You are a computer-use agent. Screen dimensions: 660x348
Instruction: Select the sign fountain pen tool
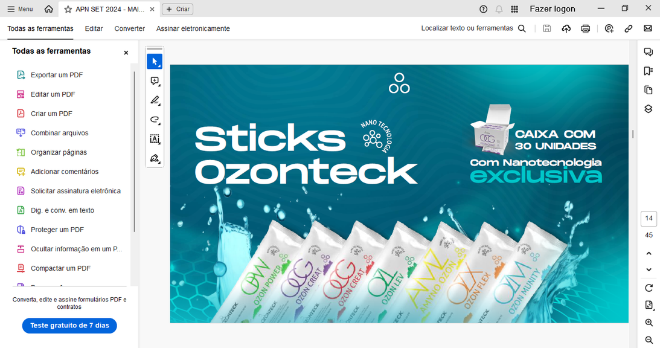[155, 158]
